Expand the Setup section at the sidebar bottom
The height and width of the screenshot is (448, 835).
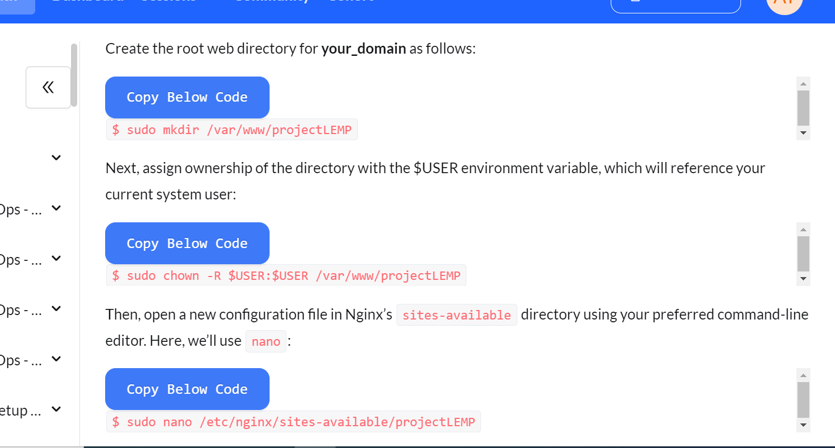coord(55,409)
